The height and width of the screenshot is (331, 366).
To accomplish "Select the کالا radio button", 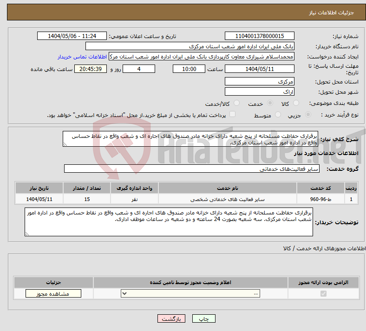I will [296, 103].
